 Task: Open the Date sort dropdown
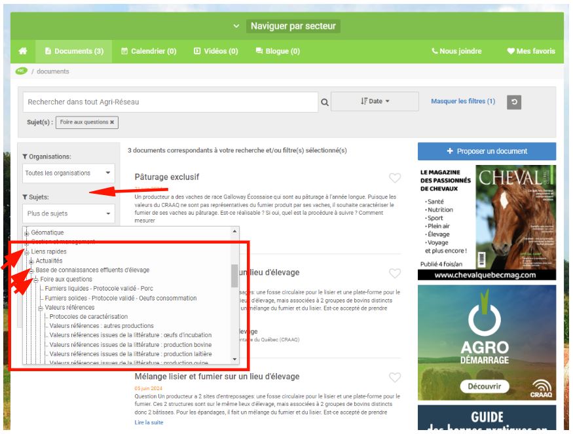(x=375, y=101)
